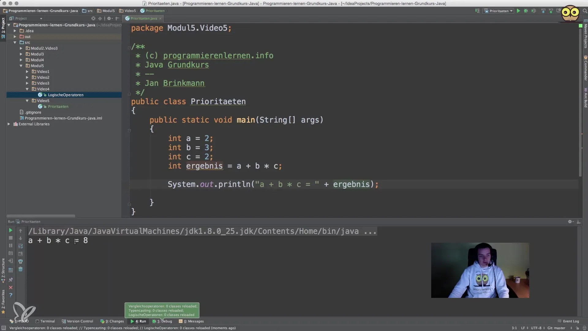Viewport: 588px width, 331px height.
Task: Open the 4: Run tool window tab
Action: [x=138, y=321]
